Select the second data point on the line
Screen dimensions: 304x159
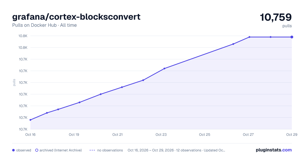click(x=47, y=113)
